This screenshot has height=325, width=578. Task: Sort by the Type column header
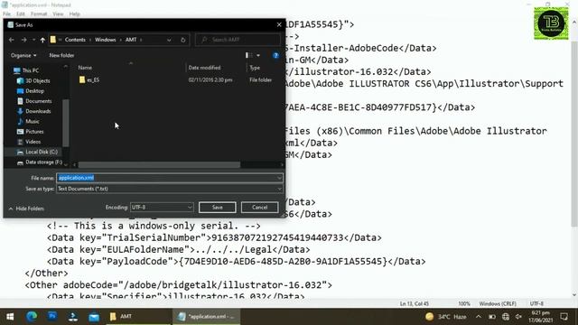click(255, 68)
